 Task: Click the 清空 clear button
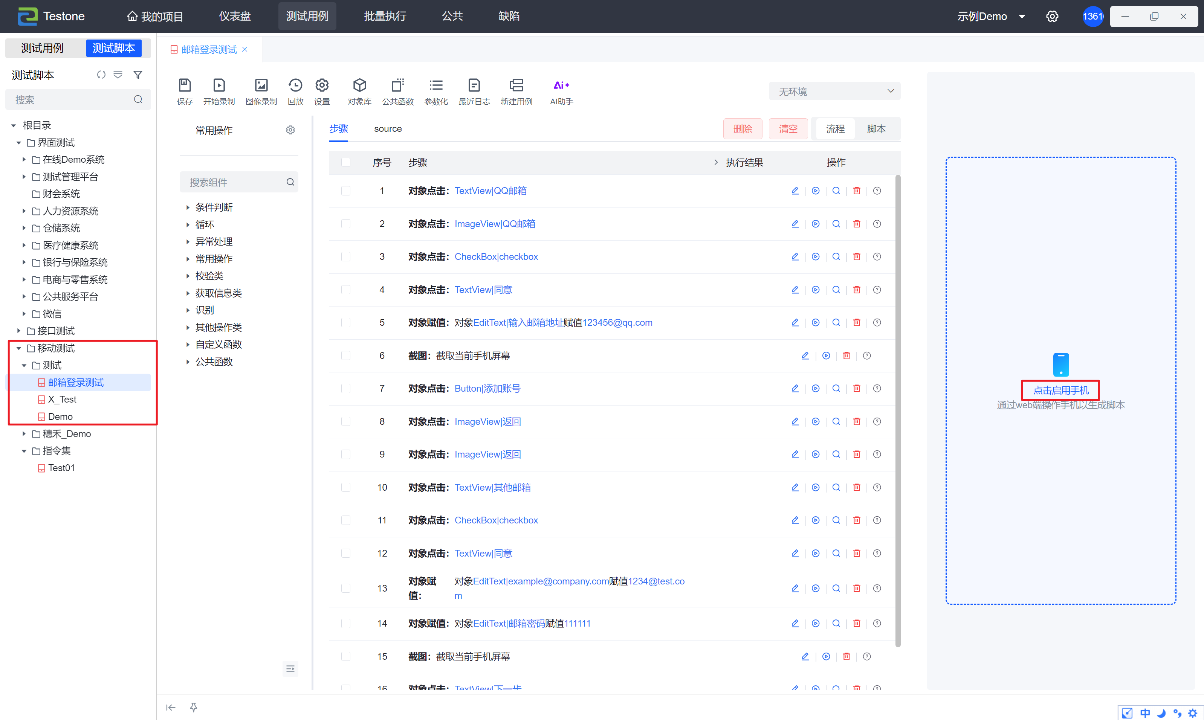(x=788, y=129)
